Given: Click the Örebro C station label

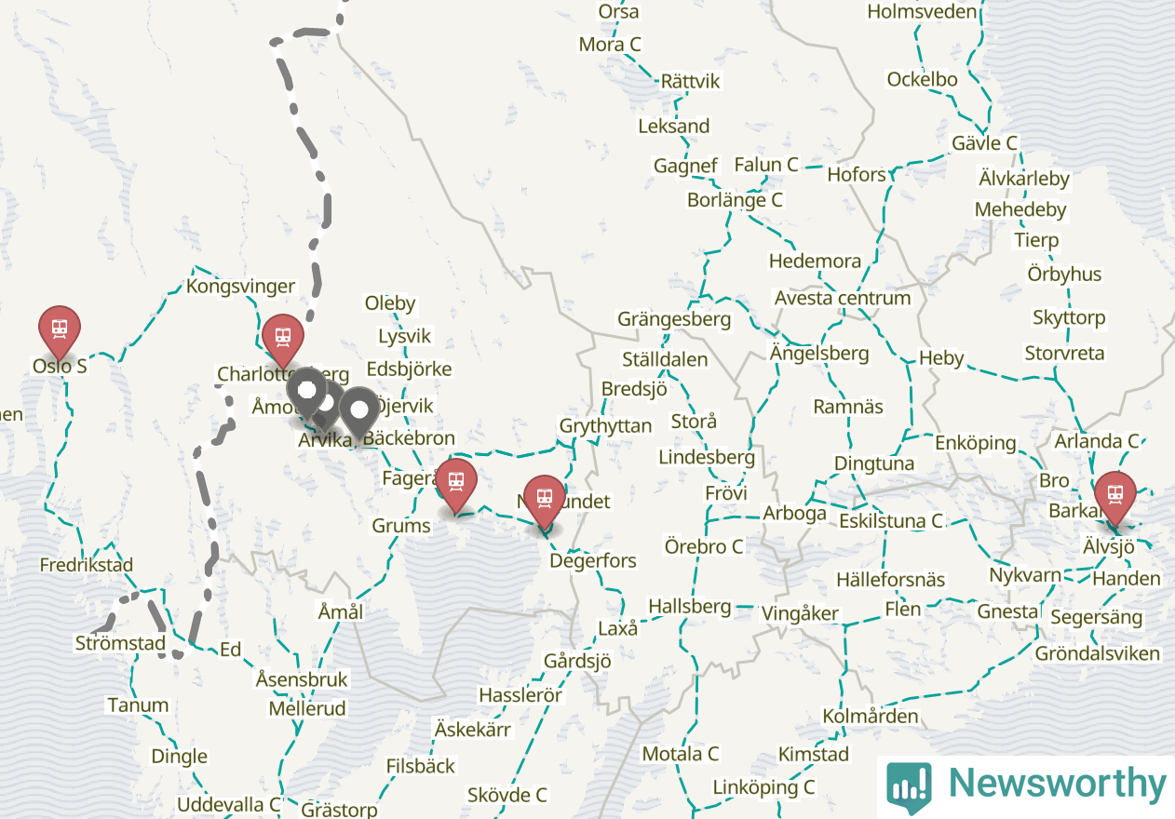Looking at the screenshot, I should (x=704, y=546).
